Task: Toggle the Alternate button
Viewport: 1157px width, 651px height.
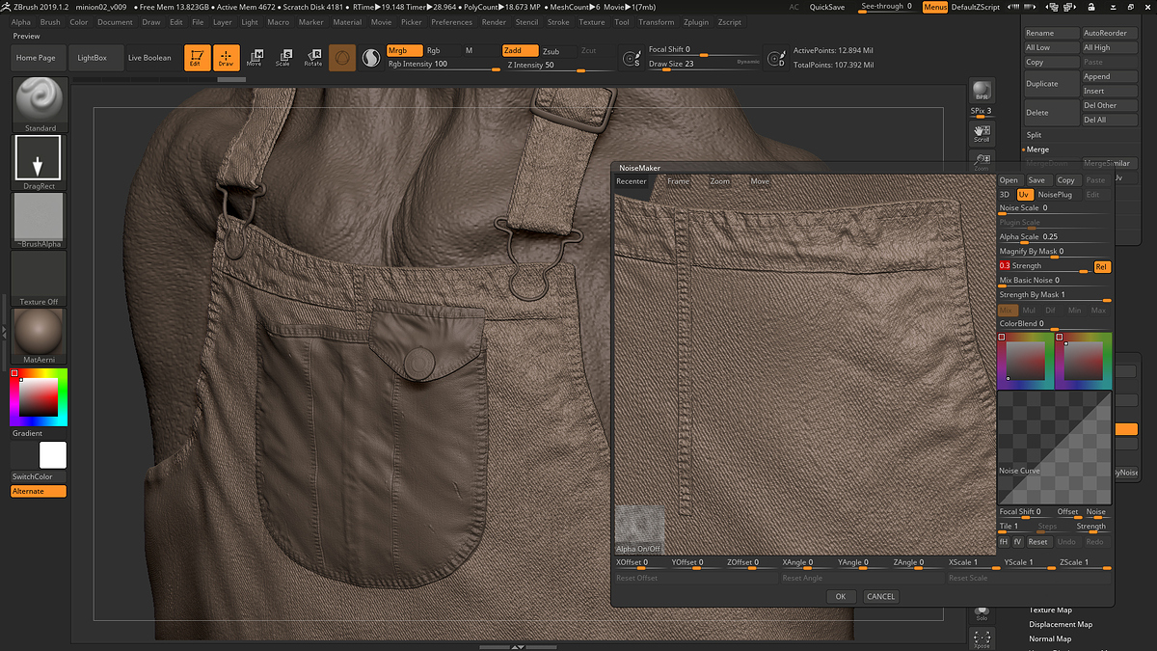Action: (39, 492)
